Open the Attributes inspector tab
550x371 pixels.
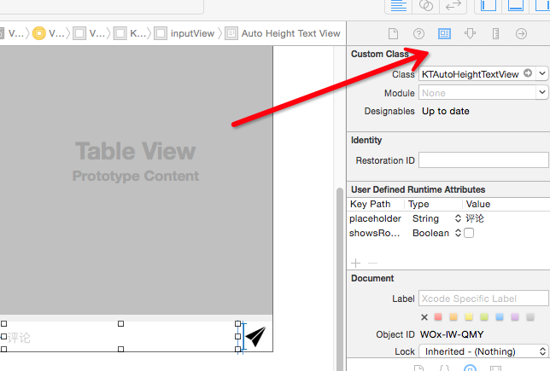[x=470, y=33]
